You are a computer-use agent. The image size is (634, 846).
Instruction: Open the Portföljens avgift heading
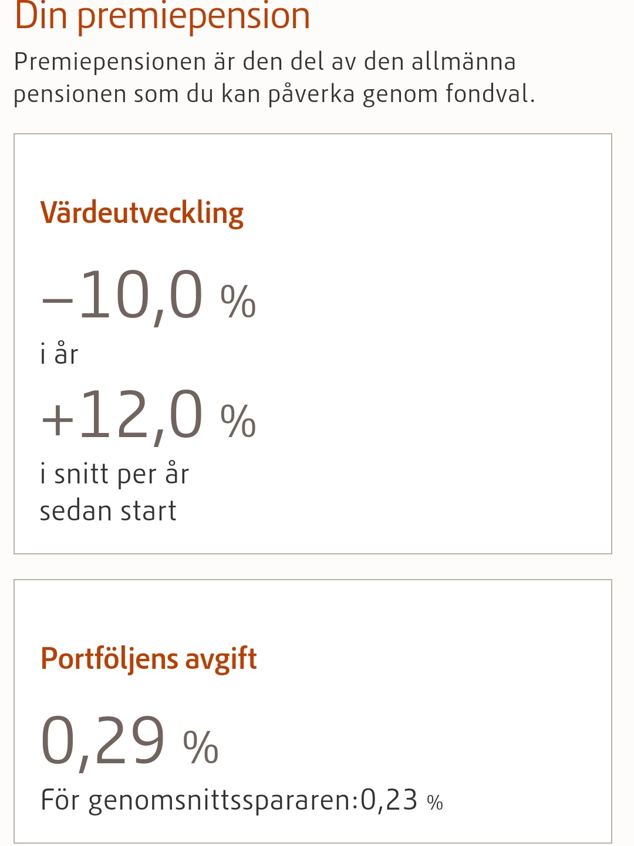coord(149,658)
